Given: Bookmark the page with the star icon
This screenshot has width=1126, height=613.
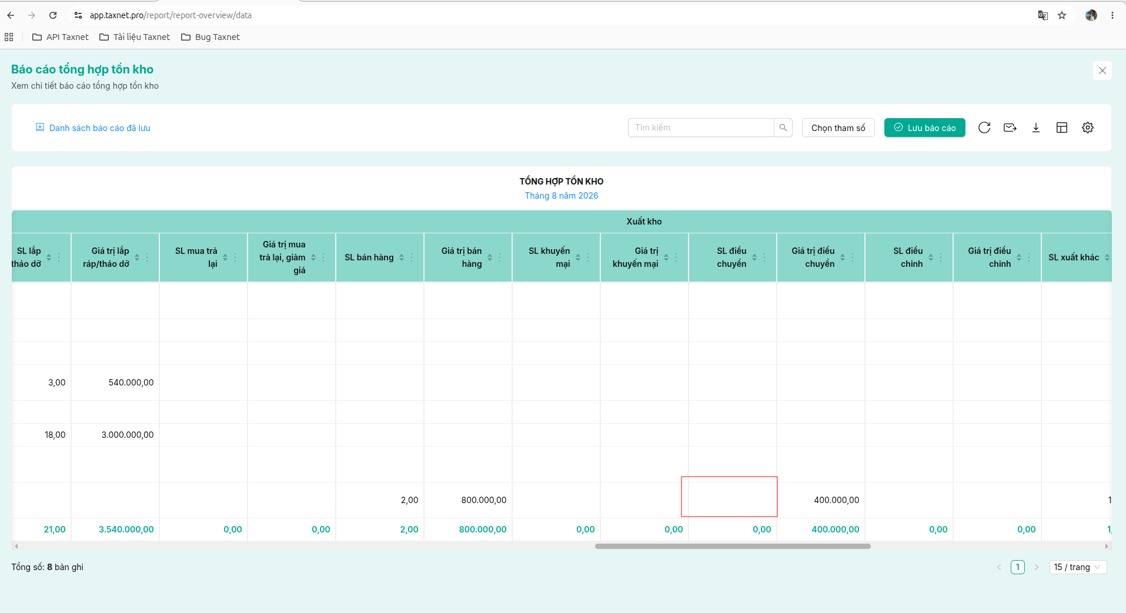Looking at the screenshot, I should click(1062, 15).
